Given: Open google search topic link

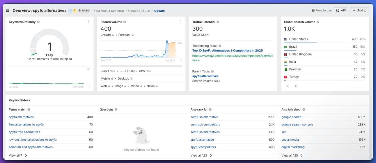Looking at the screenshot, I should (291, 117).
